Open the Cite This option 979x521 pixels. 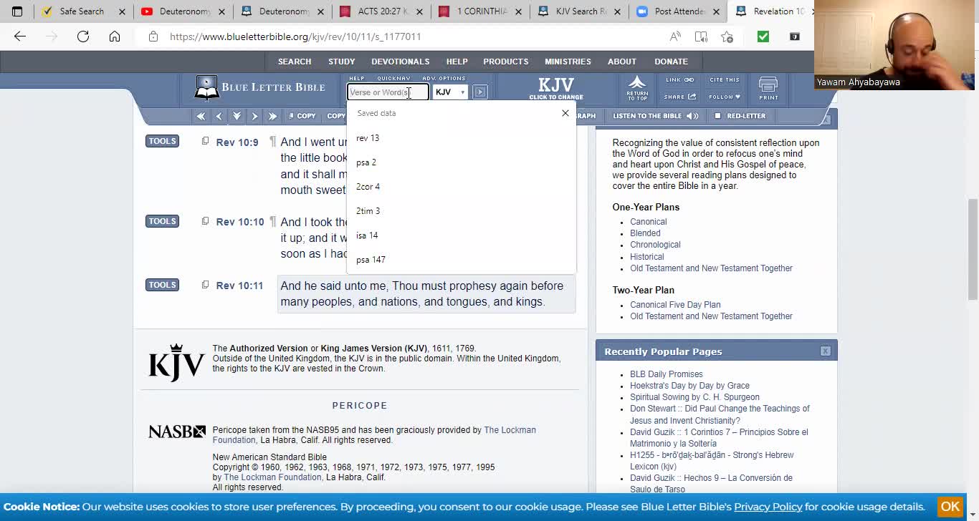[x=725, y=80]
